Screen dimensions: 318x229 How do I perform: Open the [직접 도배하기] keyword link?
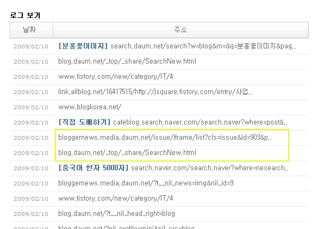84,122
